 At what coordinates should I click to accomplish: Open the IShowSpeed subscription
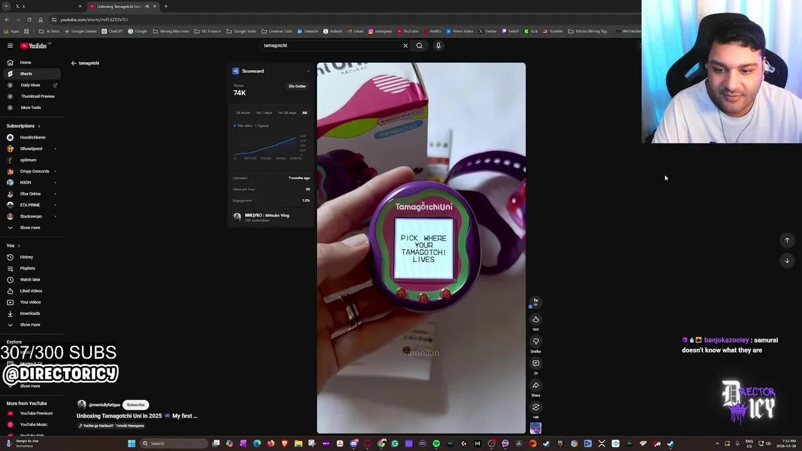tap(31, 148)
